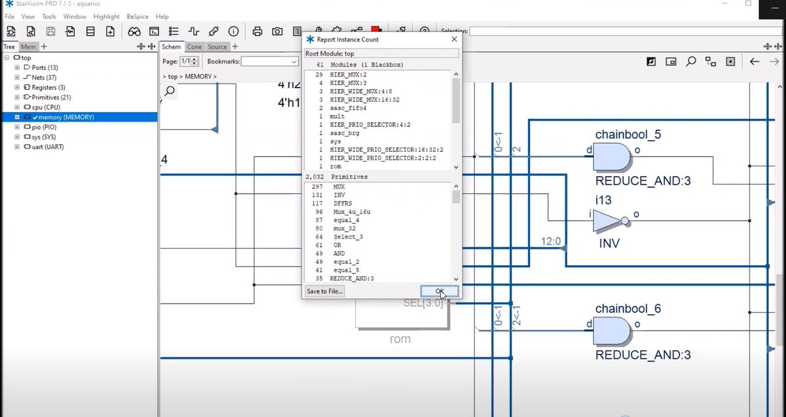Expand the uart (UART) node
This screenshot has width=786, height=417.
tap(18, 147)
